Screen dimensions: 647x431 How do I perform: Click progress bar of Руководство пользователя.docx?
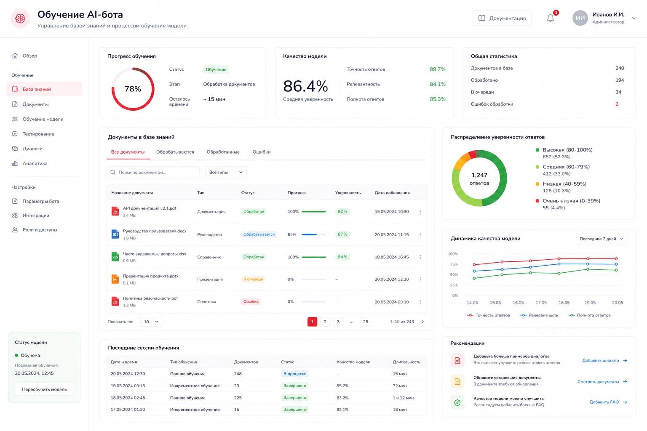pos(314,234)
